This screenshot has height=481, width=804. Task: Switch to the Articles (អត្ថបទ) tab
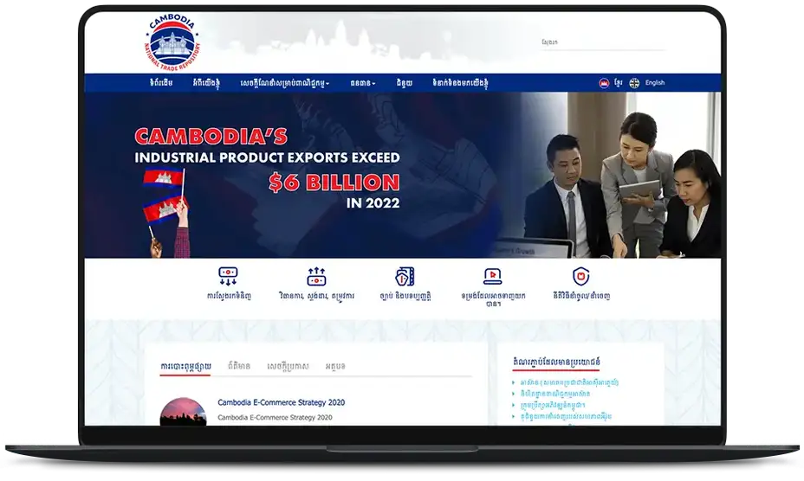(x=335, y=366)
